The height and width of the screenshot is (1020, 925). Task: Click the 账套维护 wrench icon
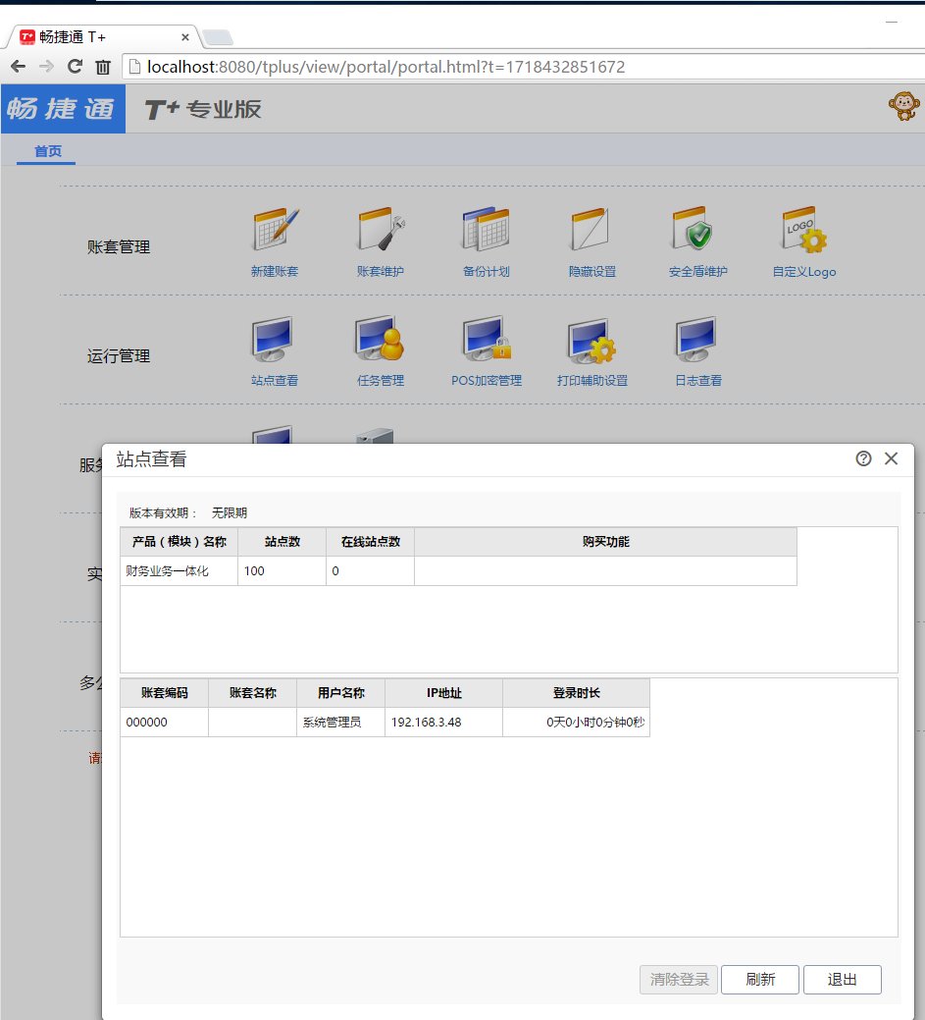pyautogui.click(x=381, y=231)
